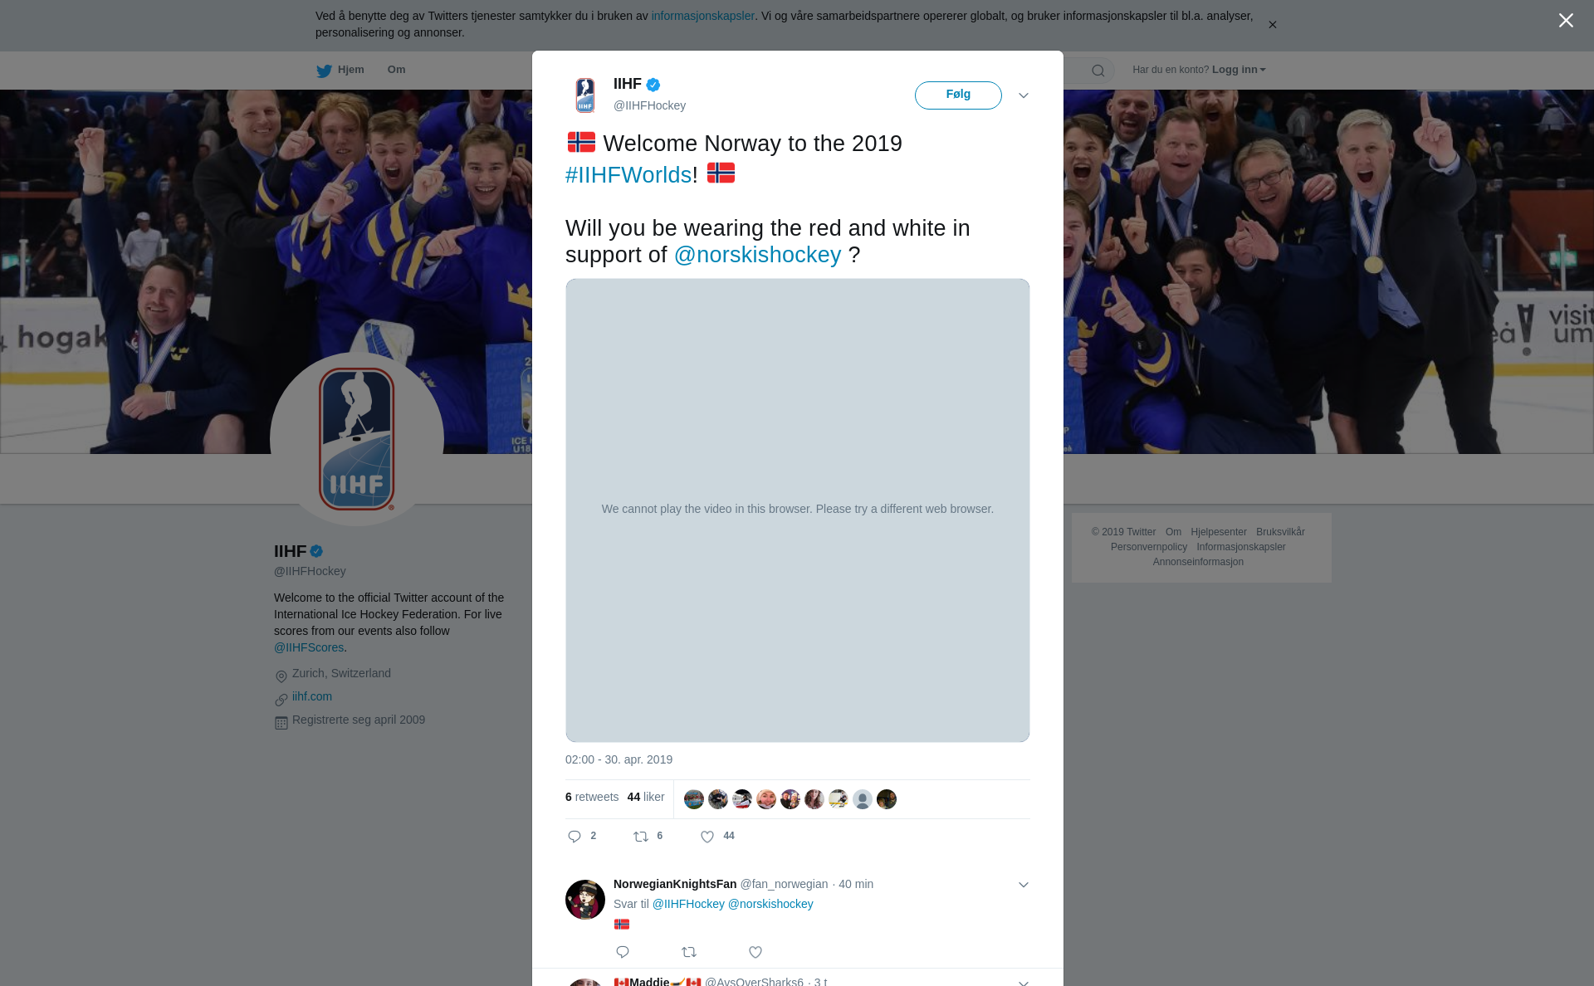Click the IIHF avatar in tweet header
The height and width of the screenshot is (986, 1594).
pos(585,95)
